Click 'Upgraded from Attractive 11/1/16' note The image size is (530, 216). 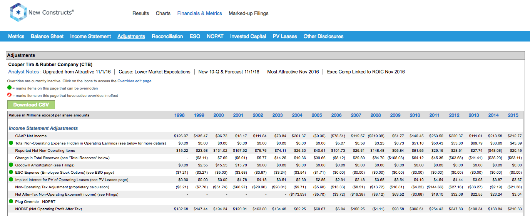[77, 72]
